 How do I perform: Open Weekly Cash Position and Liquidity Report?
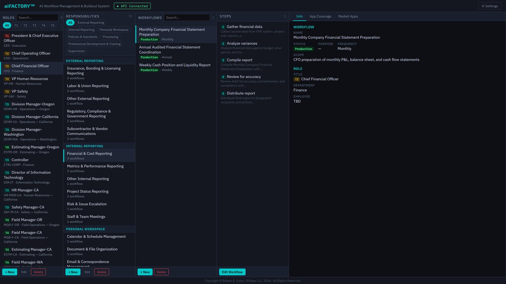click(176, 67)
